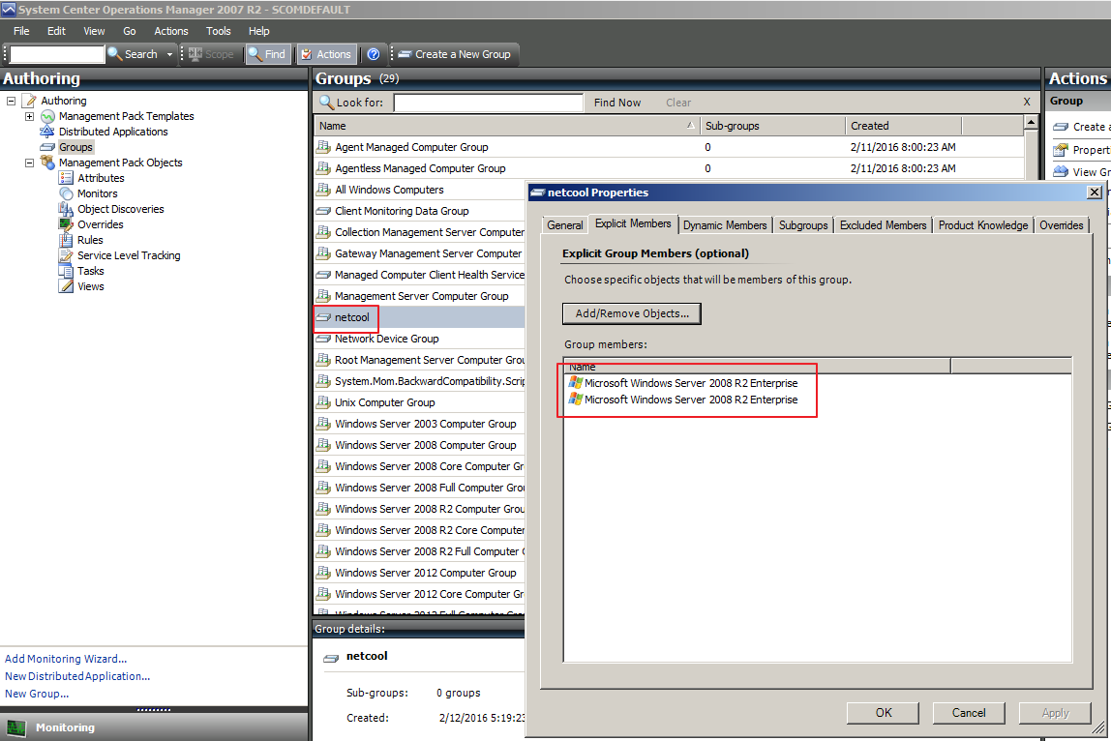Open the Add Monitoring Wizard link

coord(66,659)
